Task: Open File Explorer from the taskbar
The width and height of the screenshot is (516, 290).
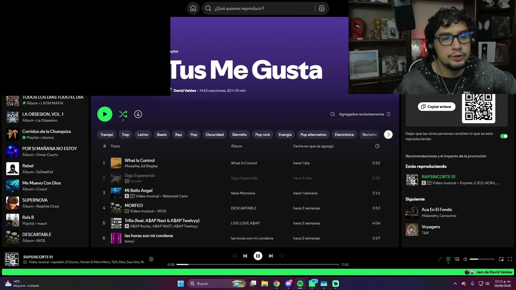Action: 264,284
